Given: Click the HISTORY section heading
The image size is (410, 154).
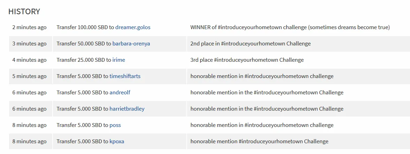Looking at the screenshot, I should [x=24, y=11].
